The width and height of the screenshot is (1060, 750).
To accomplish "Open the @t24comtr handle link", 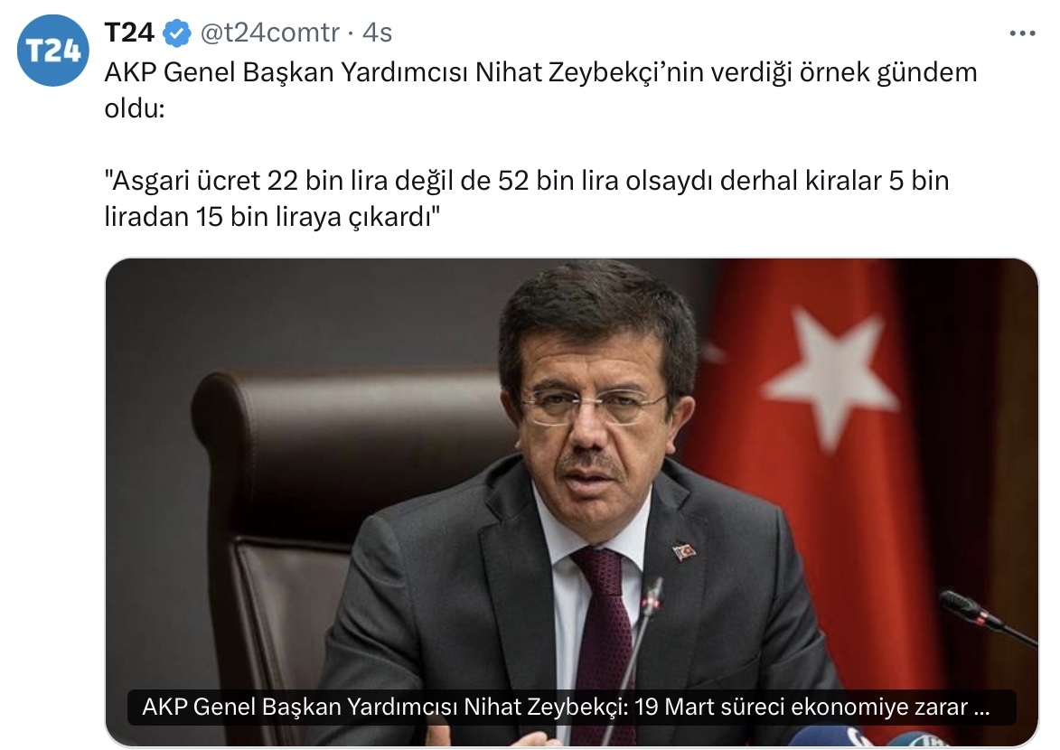I will tap(269, 33).
